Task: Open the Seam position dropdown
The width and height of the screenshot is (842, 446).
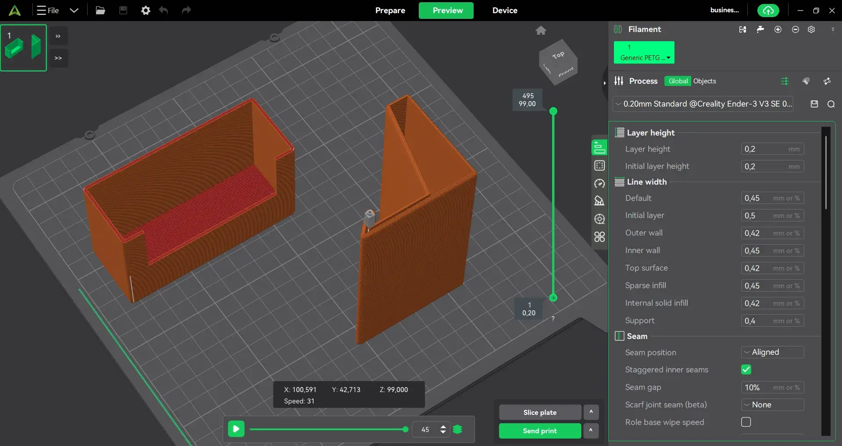Action: point(772,352)
